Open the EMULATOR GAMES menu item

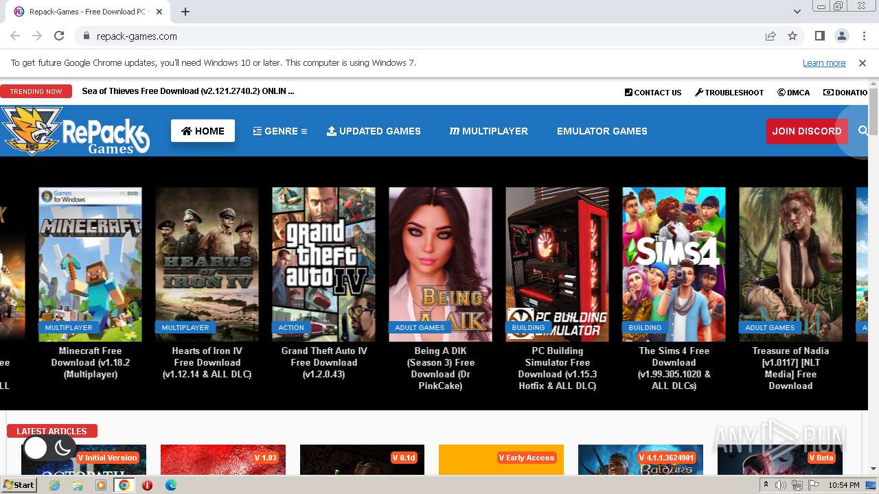coord(602,131)
